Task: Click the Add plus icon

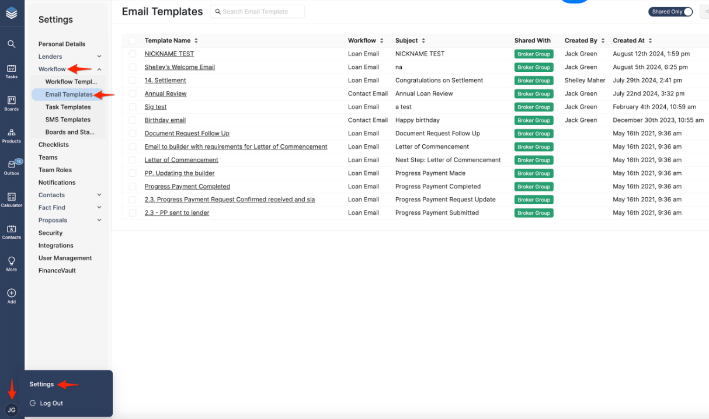Action: pos(12,296)
